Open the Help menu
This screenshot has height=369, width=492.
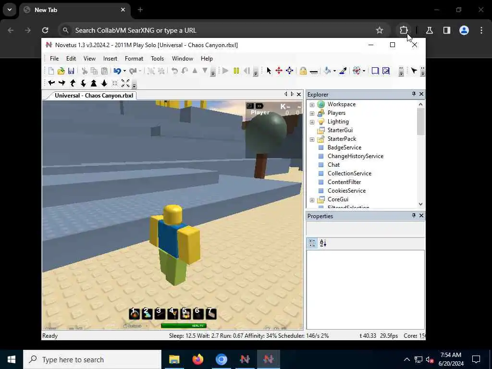click(x=207, y=58)
